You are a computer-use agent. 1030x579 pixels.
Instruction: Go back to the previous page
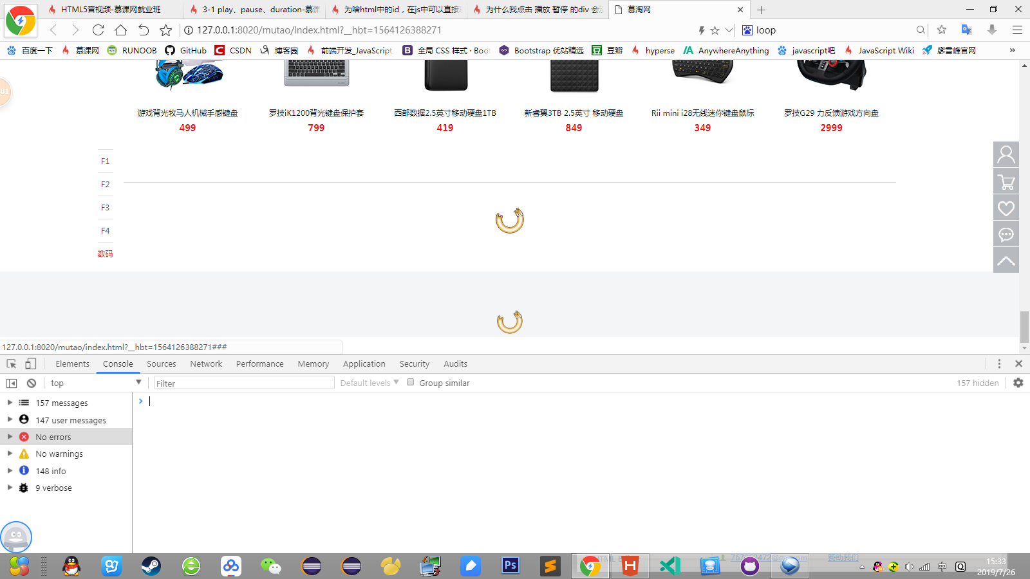(x=53, y=30)
